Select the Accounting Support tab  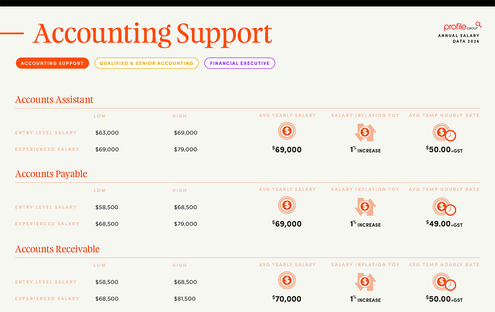pyautogui.click(x=52, y=63)
